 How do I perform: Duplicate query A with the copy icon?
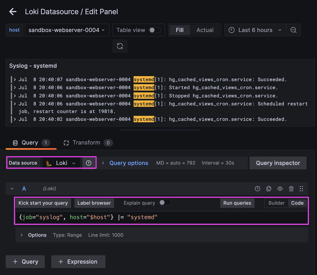click(x=269, y=189)
